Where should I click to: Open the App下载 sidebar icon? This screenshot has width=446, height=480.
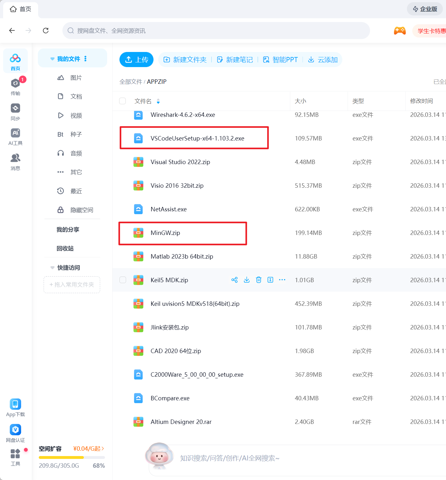coord(15,408)
